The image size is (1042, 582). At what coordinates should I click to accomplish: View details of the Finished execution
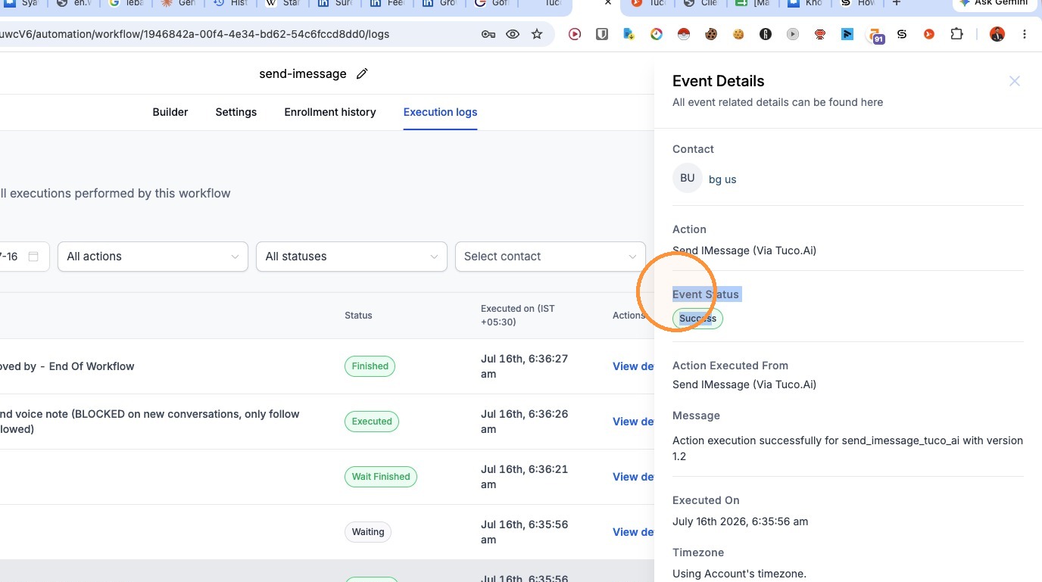633,366
